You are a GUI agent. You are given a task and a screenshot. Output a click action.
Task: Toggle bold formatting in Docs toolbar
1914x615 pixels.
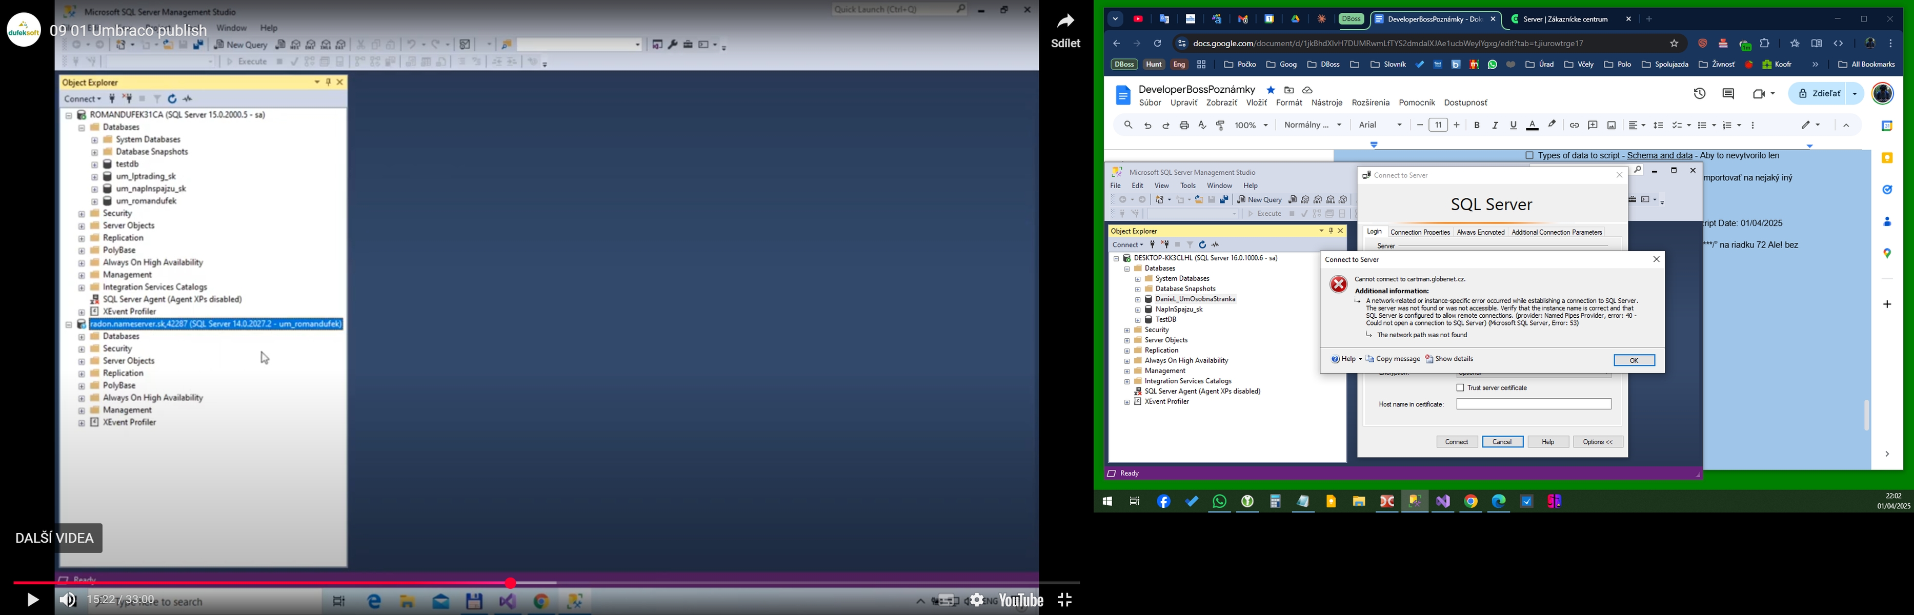tap(1476, 126)
